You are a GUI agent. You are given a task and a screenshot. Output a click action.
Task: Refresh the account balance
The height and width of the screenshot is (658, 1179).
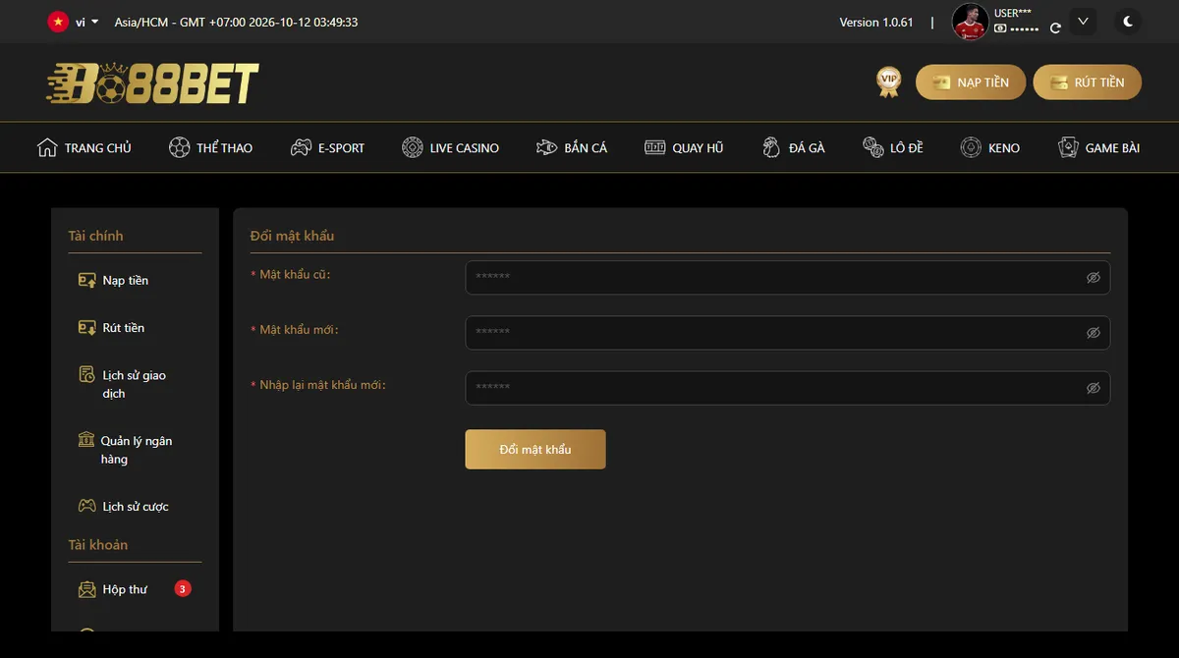click(x=1055, y=28)
